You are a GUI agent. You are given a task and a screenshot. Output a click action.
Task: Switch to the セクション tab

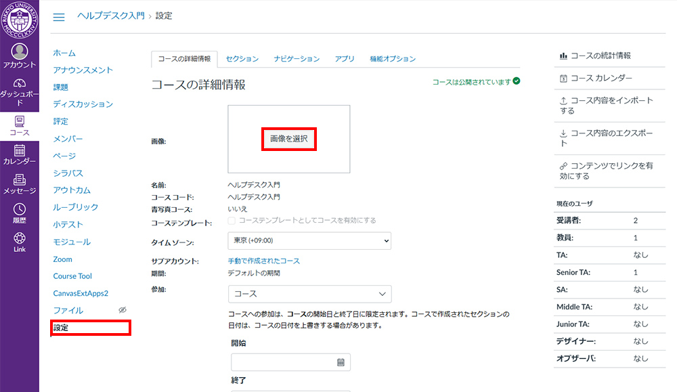click(242, 59)
